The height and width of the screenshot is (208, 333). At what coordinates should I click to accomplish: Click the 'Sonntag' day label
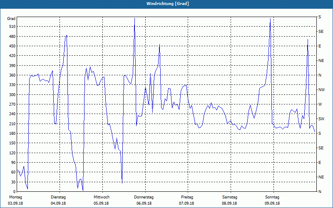272,197
